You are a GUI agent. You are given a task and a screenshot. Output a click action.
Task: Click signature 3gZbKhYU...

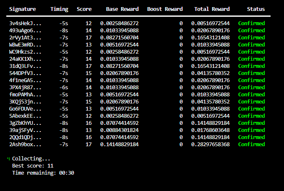[25, 123]
